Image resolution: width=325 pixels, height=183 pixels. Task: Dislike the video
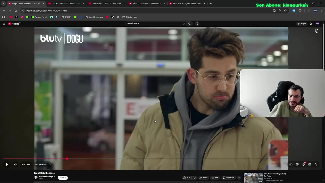pyautogui.click(x=194, y=178)
